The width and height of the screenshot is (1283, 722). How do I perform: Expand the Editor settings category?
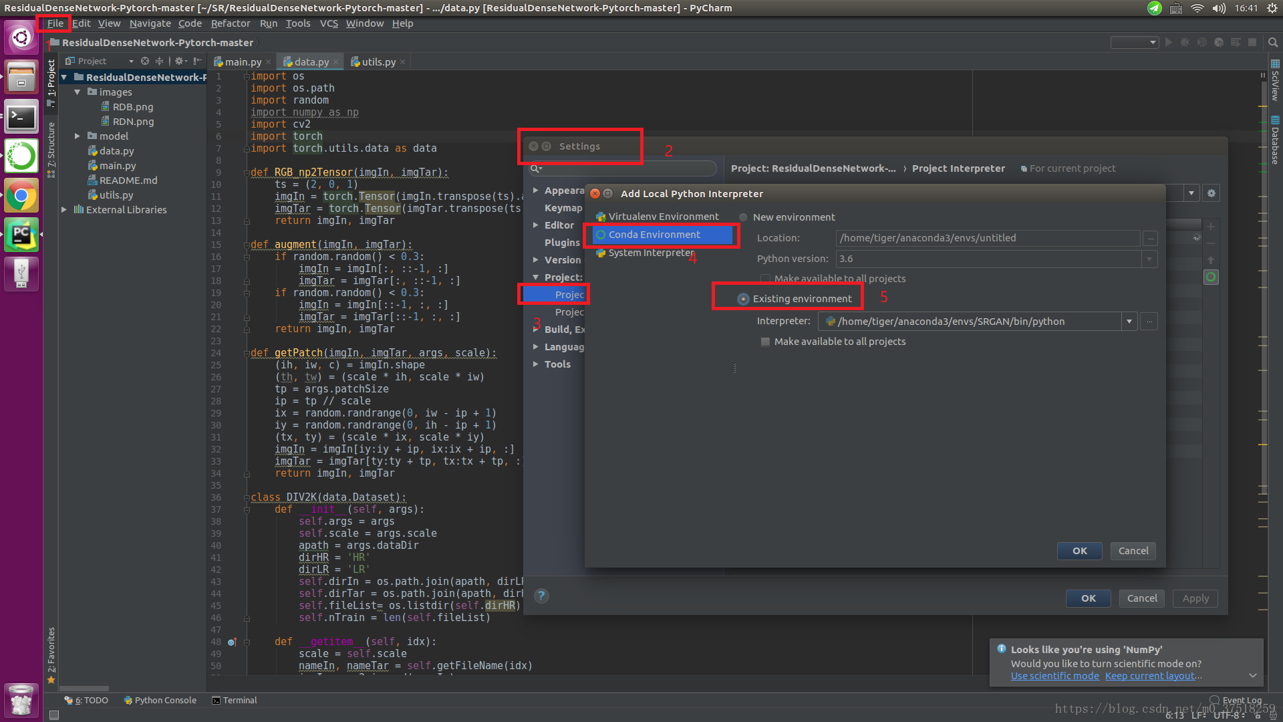coord(536,225)
